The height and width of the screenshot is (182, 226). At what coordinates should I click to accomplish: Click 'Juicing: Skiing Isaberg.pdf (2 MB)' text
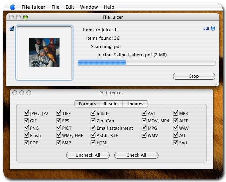(132, 55)
